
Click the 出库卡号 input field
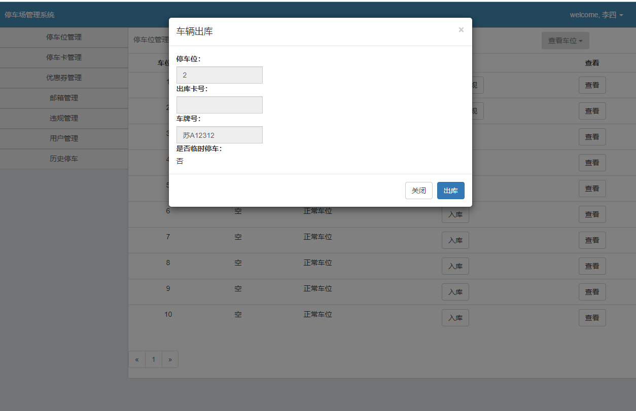click(219, 104)
